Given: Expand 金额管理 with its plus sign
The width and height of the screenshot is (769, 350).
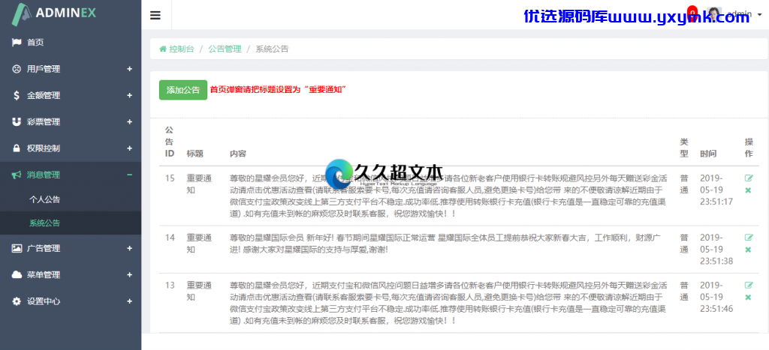Looking at the screenshot, I should click(129, 95).
